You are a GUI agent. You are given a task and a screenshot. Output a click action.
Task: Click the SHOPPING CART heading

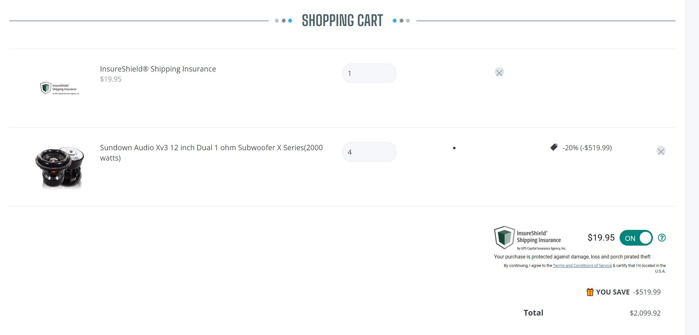tap(342, 21)
